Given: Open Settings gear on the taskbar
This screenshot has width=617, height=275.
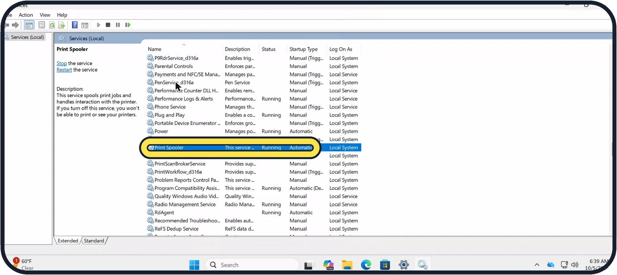Looking at the screenshot, I should point(404,265).
